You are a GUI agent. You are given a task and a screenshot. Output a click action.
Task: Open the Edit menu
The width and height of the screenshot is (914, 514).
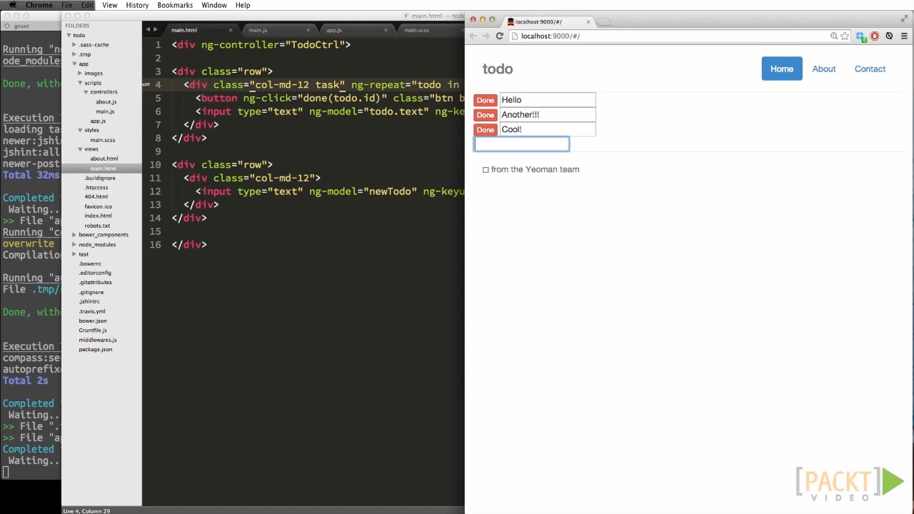point(87,5)
